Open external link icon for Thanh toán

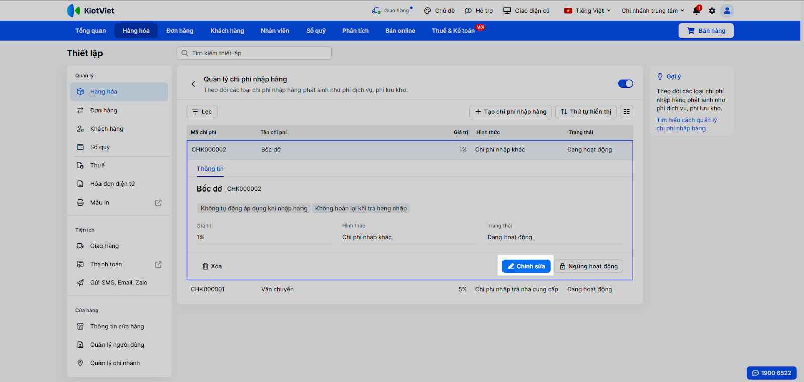tap(158, 264)
